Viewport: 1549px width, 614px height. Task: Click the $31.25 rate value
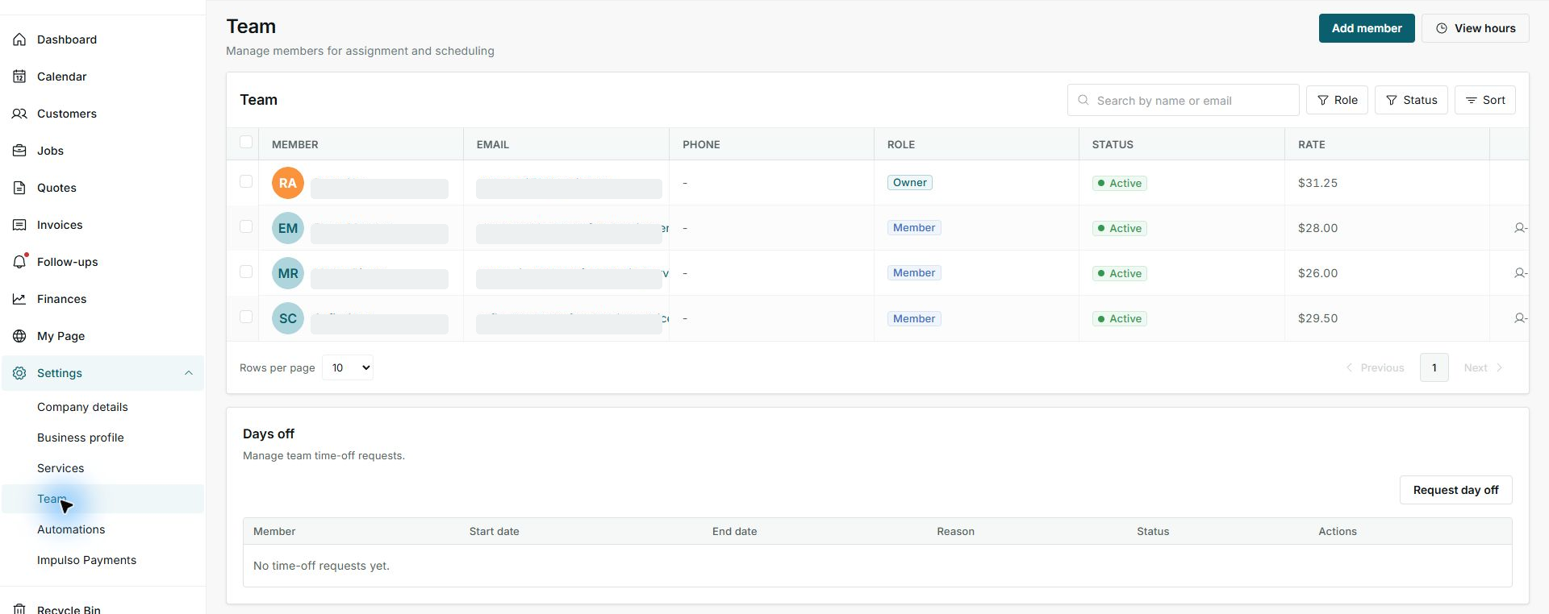(1317, 183)
